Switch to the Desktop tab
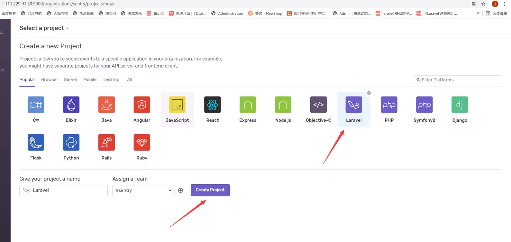511x242 pixels. (x=111, y=79)
